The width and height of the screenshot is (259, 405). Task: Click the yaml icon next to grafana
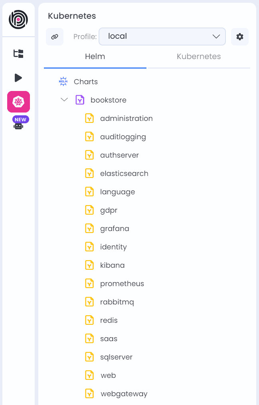pyautogui.click(x=89, y=228)
